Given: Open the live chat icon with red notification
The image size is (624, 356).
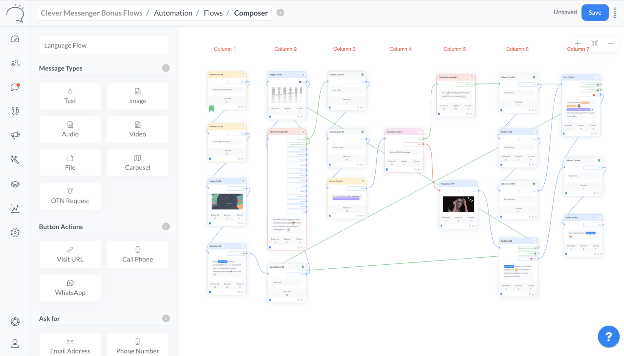Looking at the screenshot, I should coord(15,87).
